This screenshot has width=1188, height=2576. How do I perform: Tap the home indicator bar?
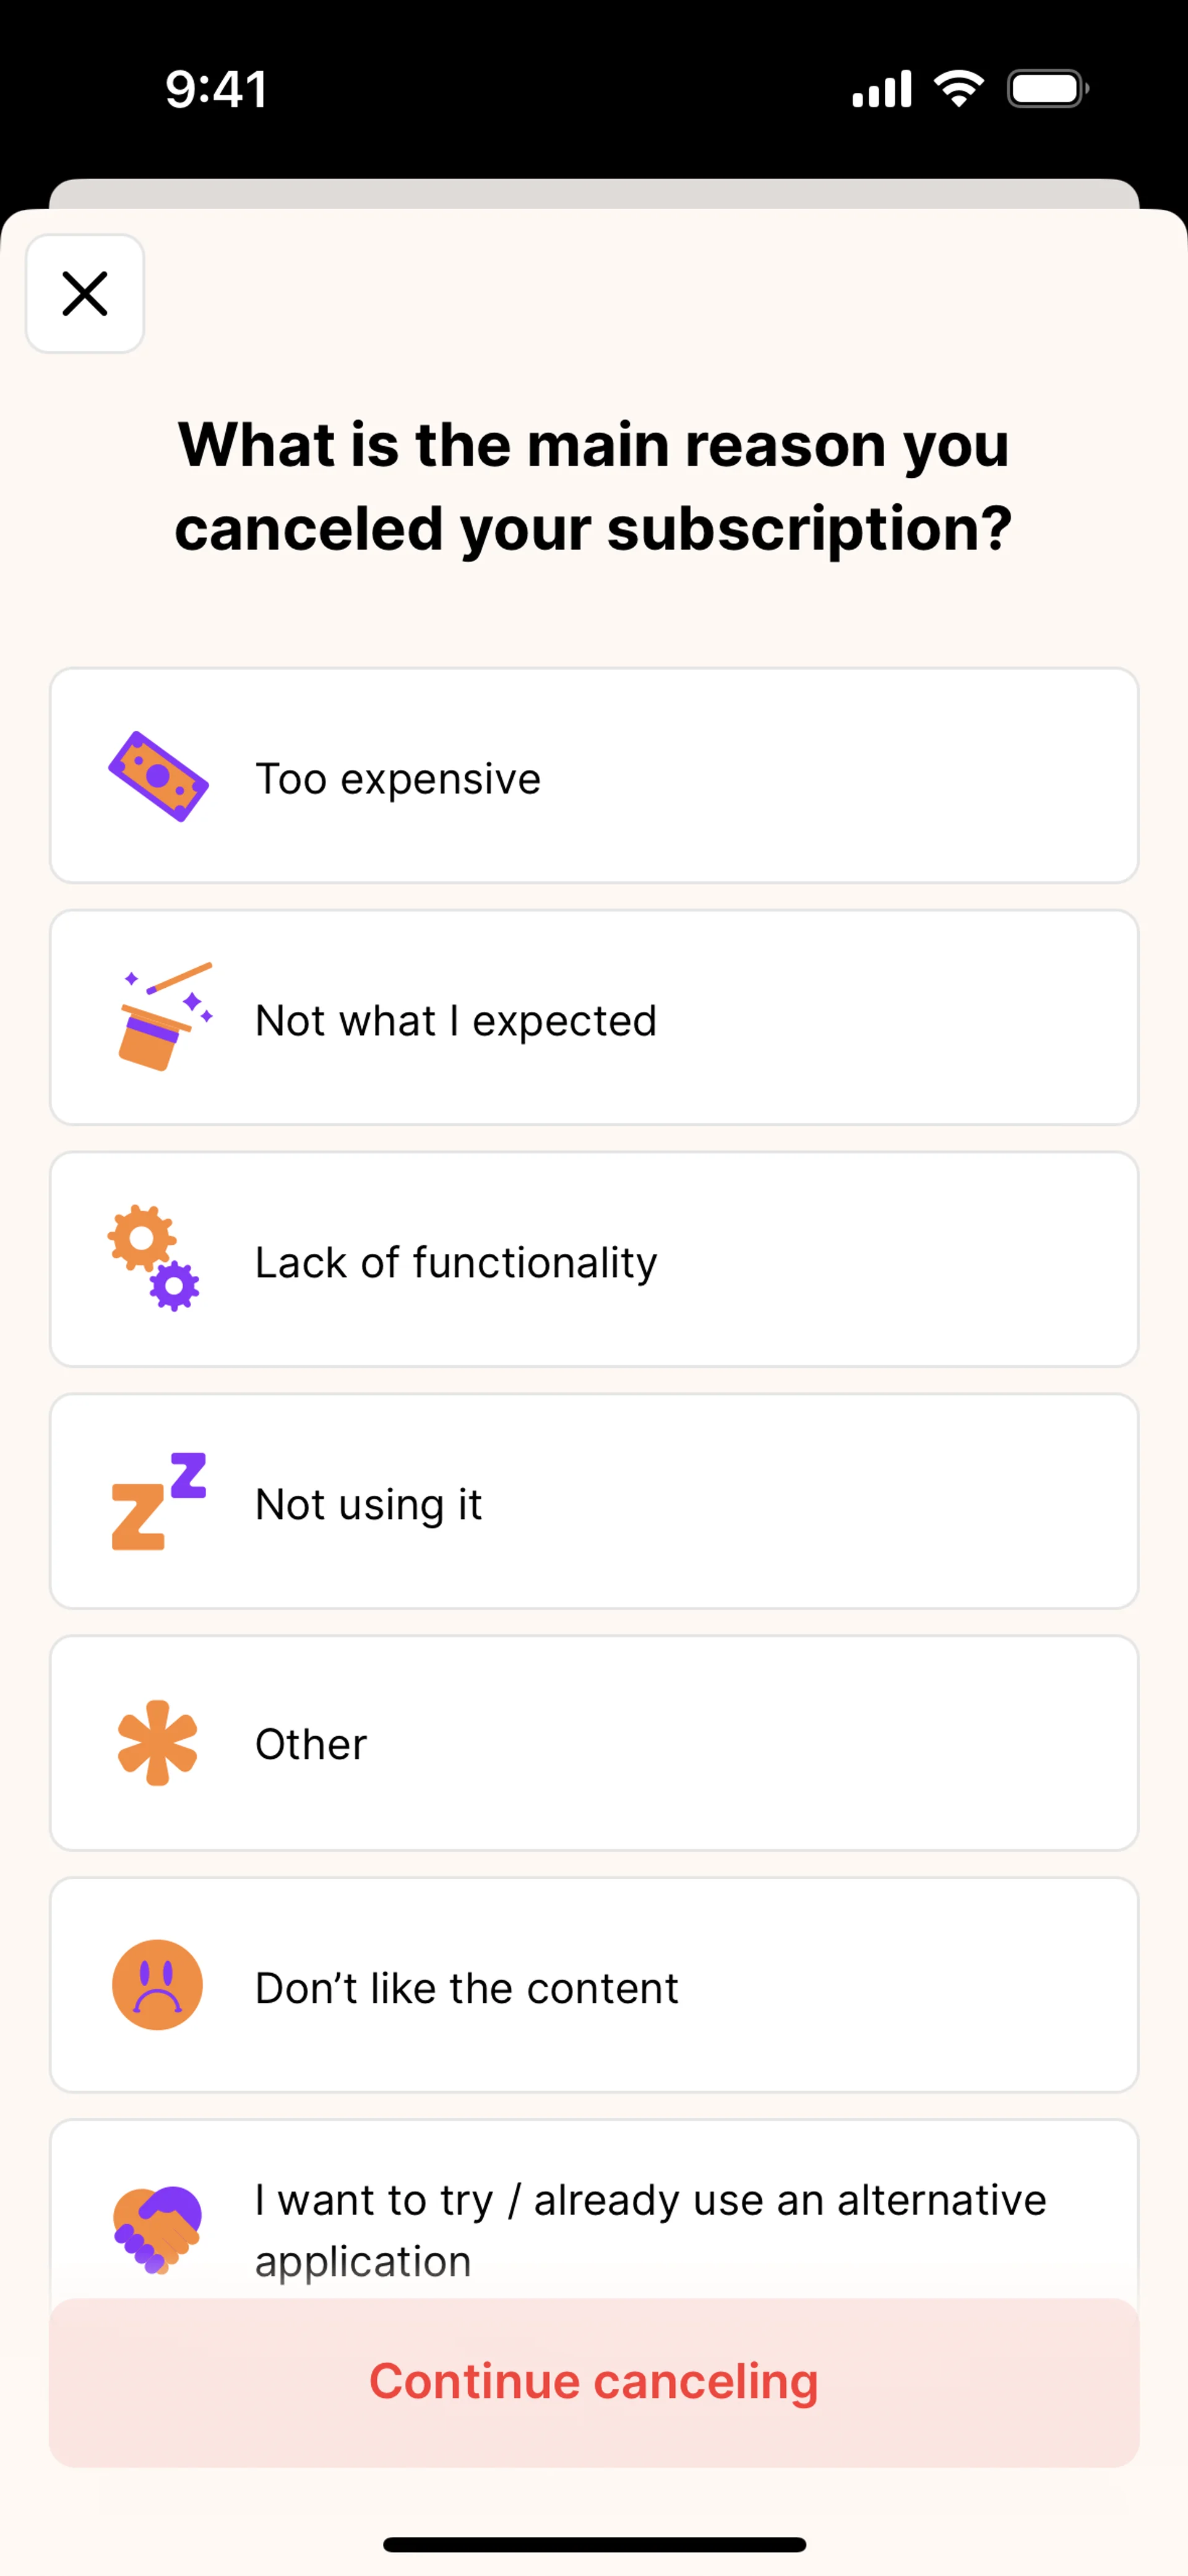594,2544
